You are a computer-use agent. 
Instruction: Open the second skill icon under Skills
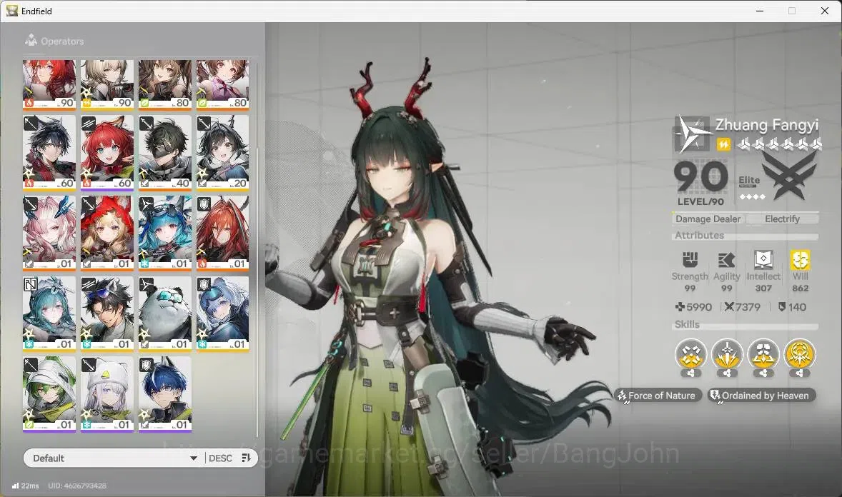[x=727, y=354]
